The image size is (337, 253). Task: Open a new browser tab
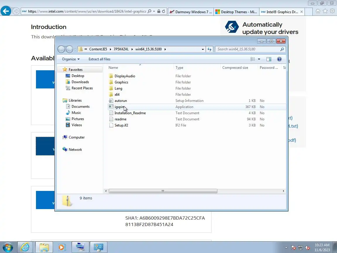coord(309,12)
